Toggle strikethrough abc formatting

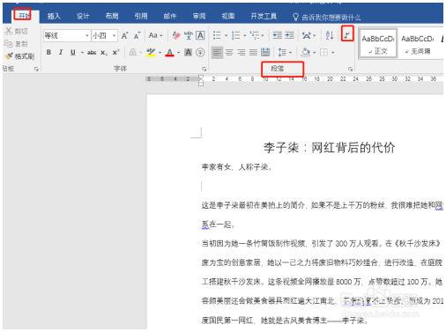[x=92, y=53]
